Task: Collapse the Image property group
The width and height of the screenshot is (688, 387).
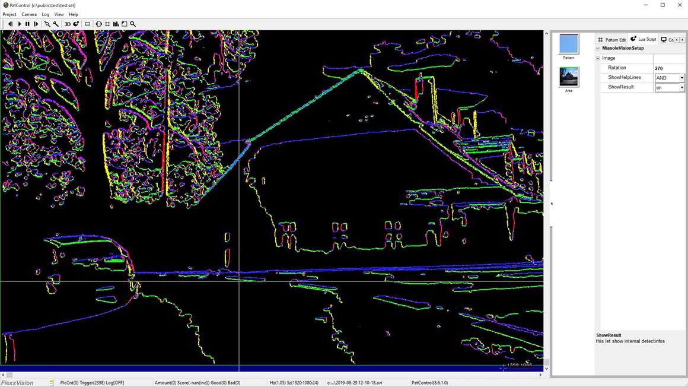Action: [x=598, y=58]
